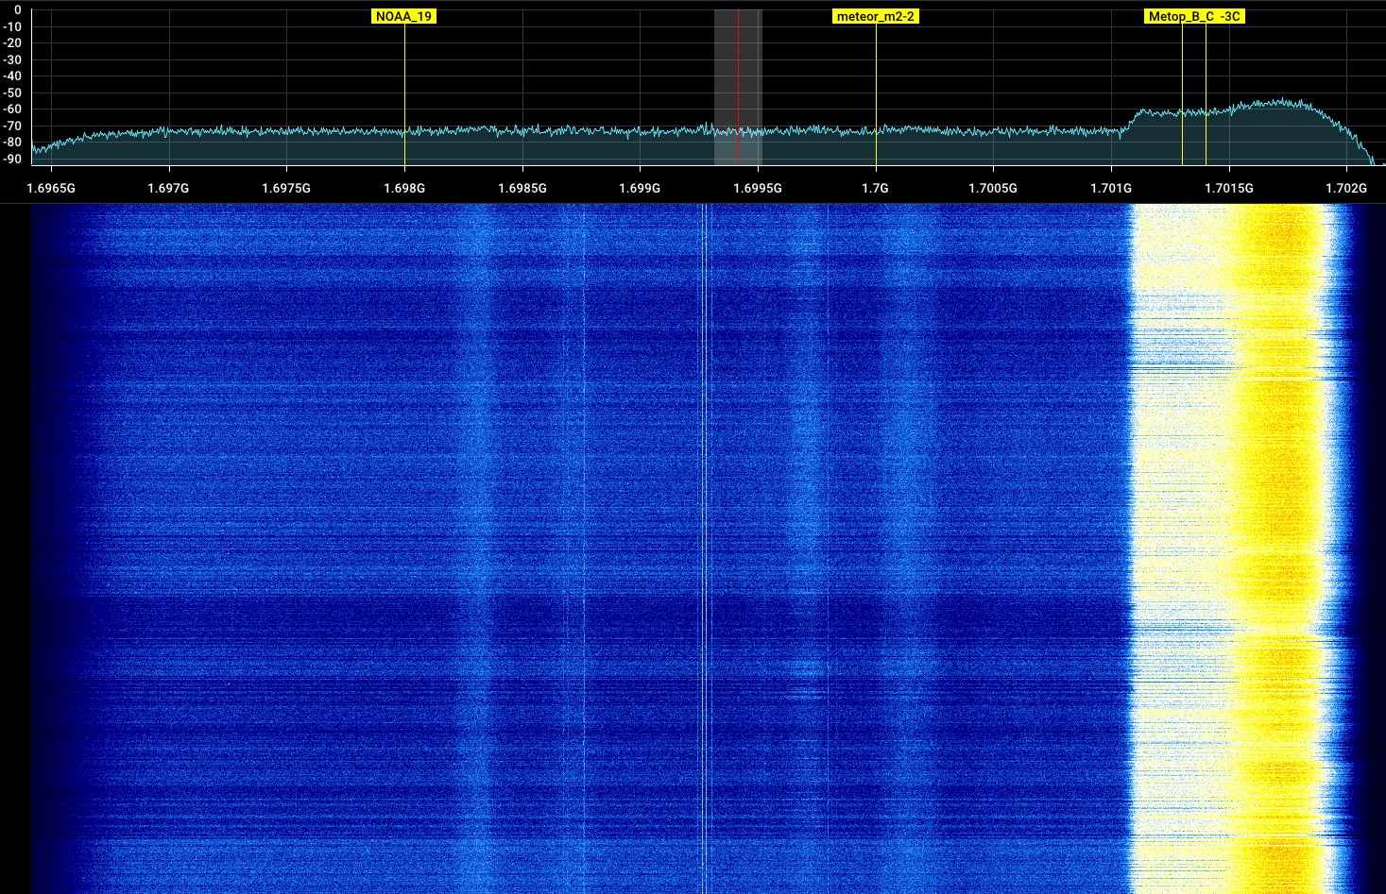Click the -50 dB scale label
Image resolution: width=1386 pixels, height=894 pixels.
pyautogui.click(x=12, y=93)
